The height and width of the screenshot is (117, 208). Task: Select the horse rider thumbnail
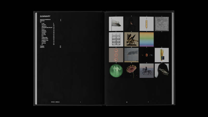[x=146, y=70]
